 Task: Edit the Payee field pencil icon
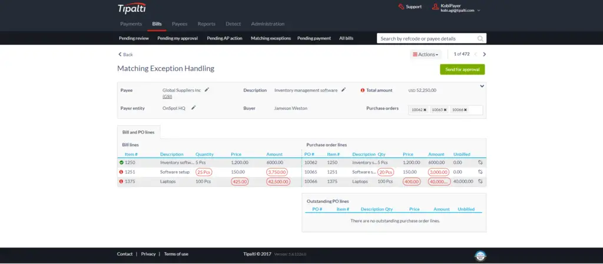(x=207, y=90)
